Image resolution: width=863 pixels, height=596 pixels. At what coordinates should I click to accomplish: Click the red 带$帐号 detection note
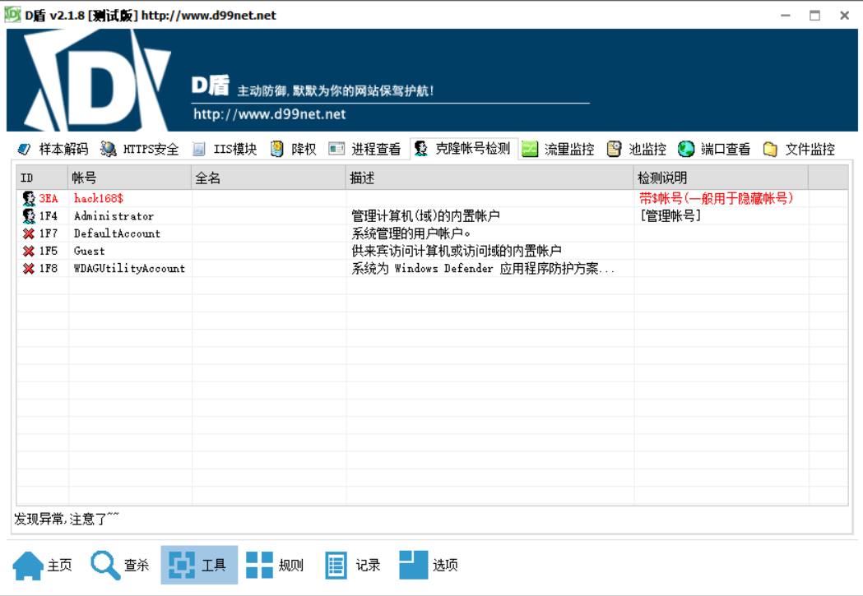716,198
